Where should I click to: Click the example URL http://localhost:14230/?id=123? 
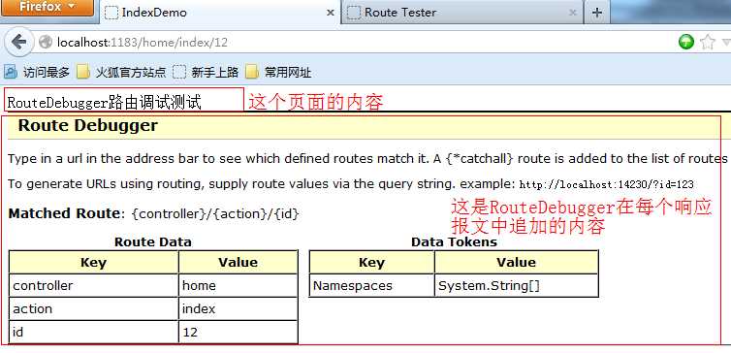(607, 184)
